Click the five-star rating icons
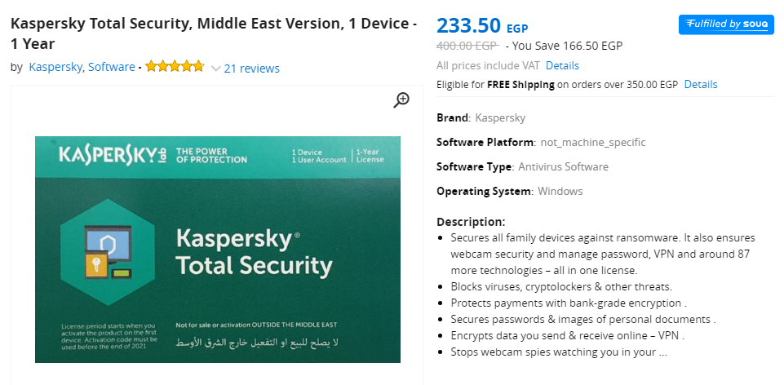Screen dimensions: 784x385 point(175,67)
